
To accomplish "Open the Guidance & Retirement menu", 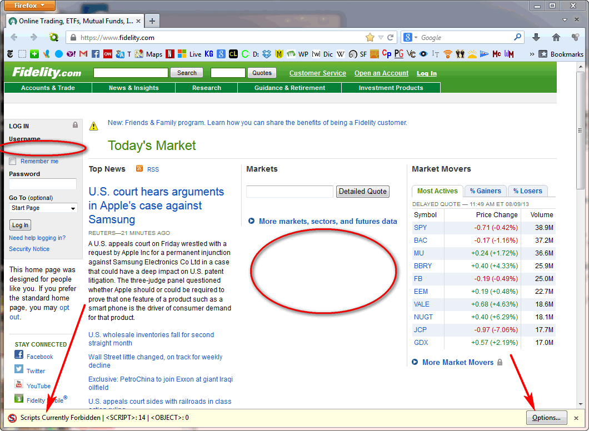I will tap(289, 88).
